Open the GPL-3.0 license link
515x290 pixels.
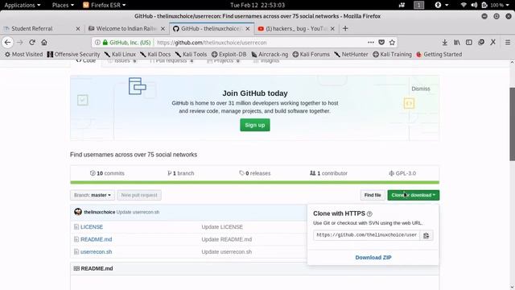402,173
